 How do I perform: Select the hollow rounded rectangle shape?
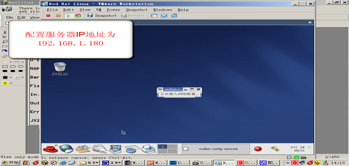[x=13, y=66]
